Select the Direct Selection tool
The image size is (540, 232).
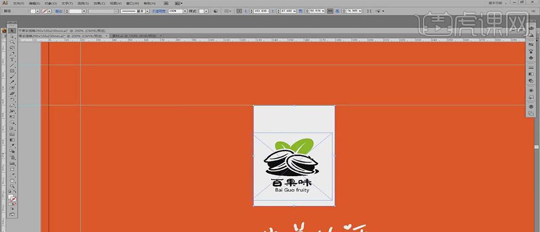pyautogui.click(x=12, y=36)
